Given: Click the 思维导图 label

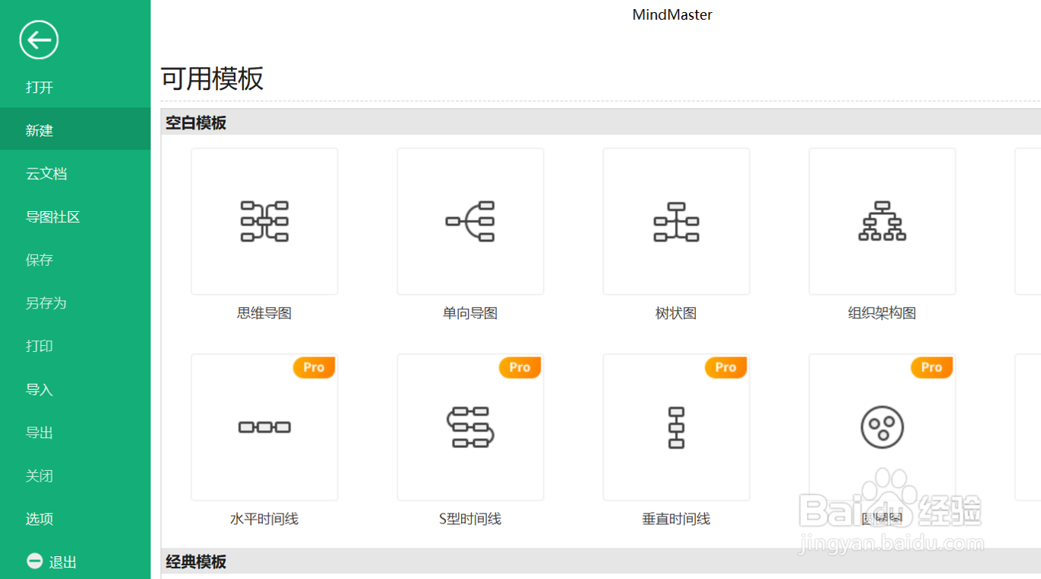Looking at the screenshot, I should click(264, 313).
